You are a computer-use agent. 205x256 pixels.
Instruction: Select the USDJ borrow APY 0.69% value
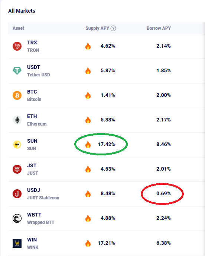[x=163, y=193]
